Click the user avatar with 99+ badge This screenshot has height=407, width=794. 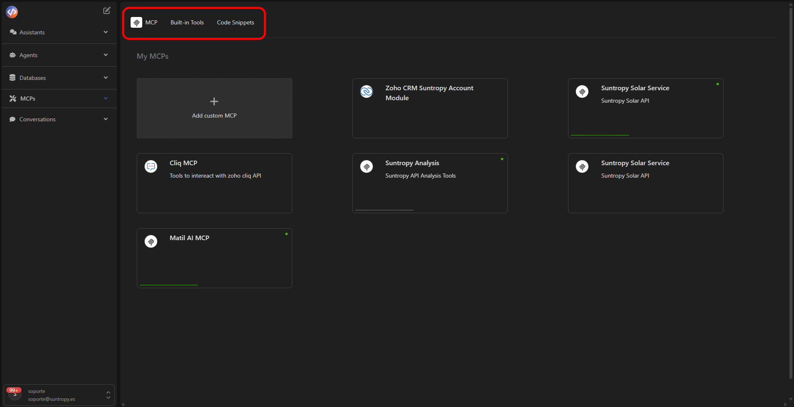[15, 394]
